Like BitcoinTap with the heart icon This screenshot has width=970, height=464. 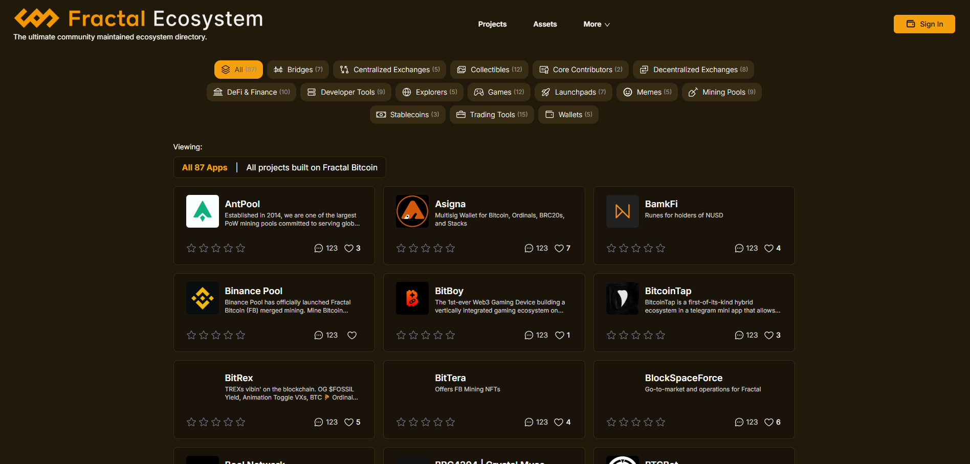click(769, 335)
